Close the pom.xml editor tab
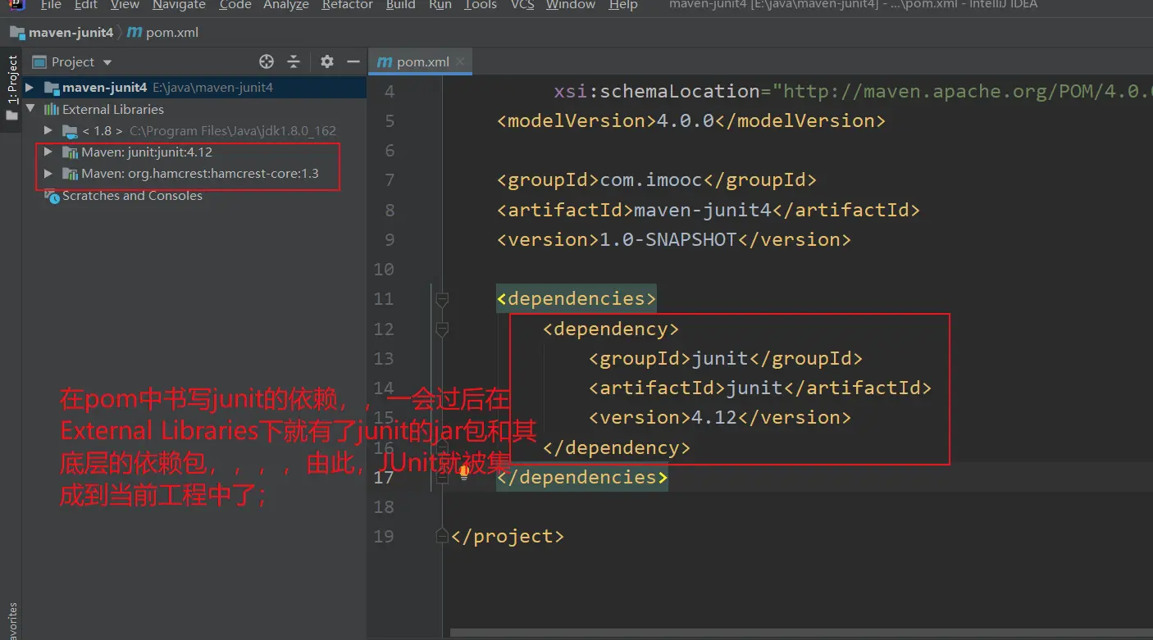 (461, 62)
